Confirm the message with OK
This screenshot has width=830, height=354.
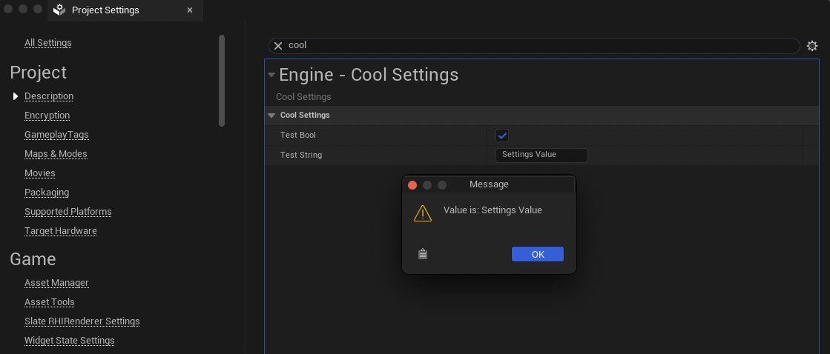click(x=537, y=254)
